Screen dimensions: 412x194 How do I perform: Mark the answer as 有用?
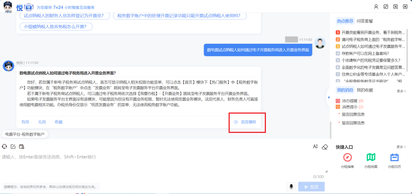click(x=25, y=122)
